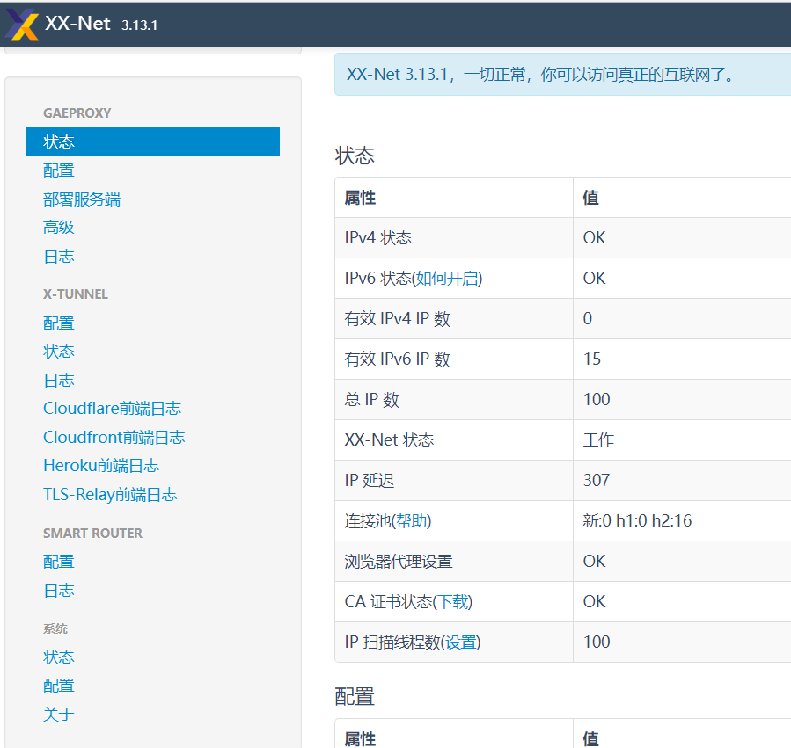
Task: Click the value 15 for IPv6 IP 数
Action: [592, 359]
